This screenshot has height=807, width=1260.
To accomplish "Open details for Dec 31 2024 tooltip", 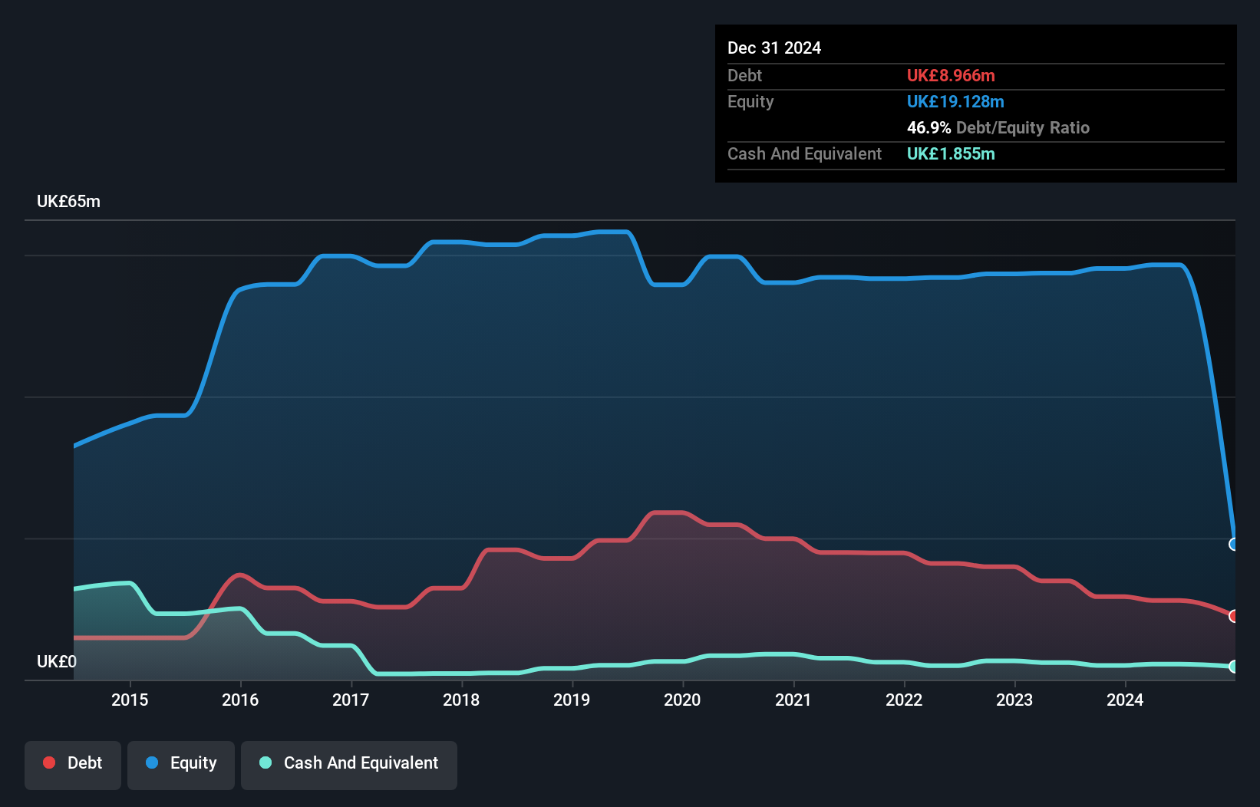I will (774, 48).
